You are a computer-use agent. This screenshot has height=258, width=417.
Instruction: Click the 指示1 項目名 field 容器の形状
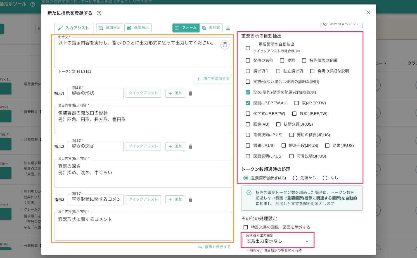click(x=96, y=93)
